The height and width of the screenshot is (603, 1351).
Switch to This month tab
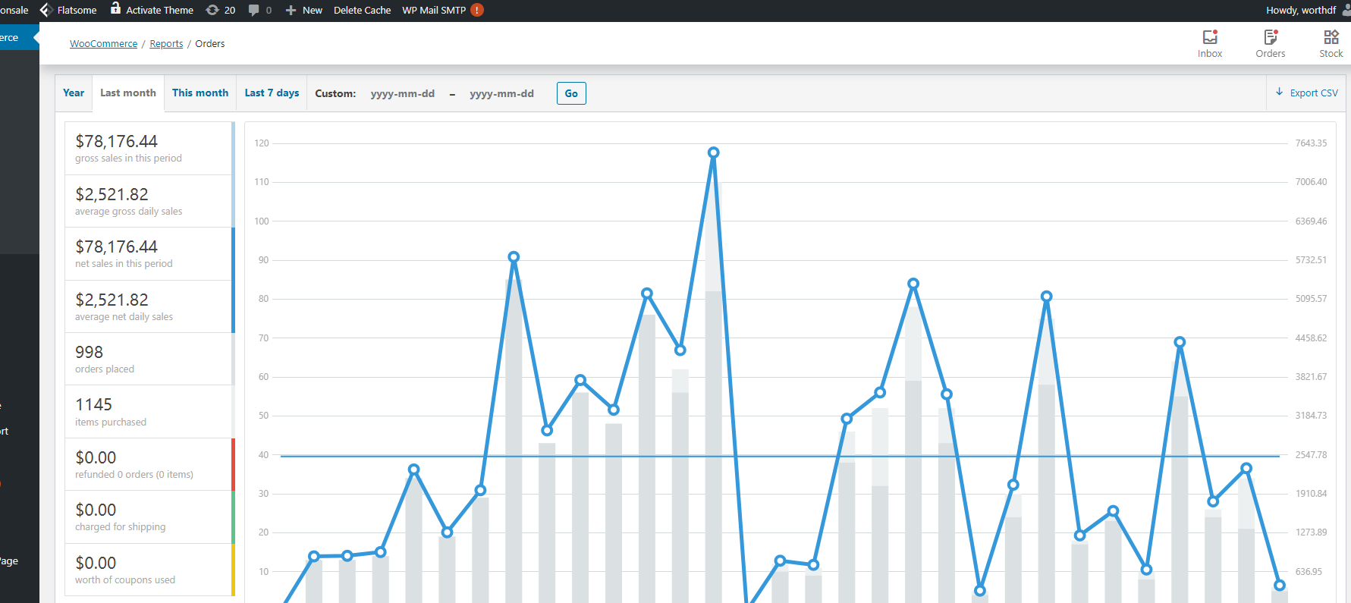[x=200, y=93]
